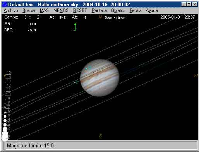
Task: Open the Ayuda help menu
Action: [x=152, y=10]
